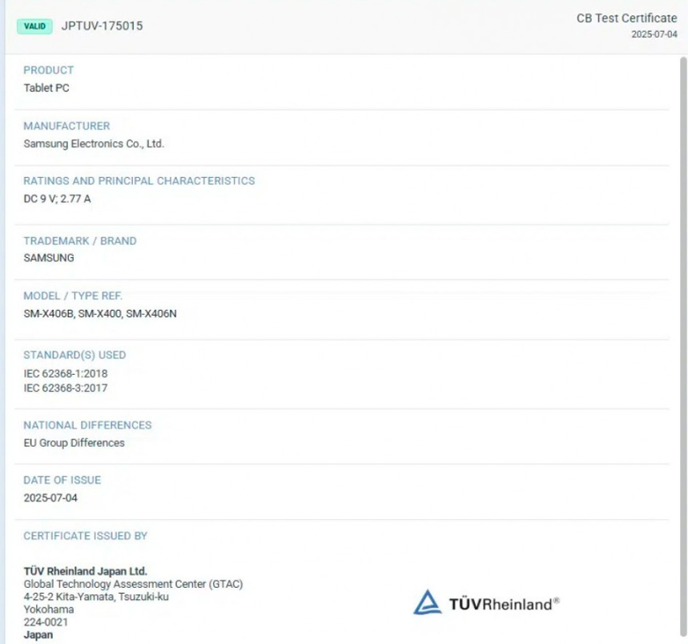This screenshot has height=644, width=688.
Task: Click the TRADEMARK / BRAND label
Action: click(x=80, y=241)
